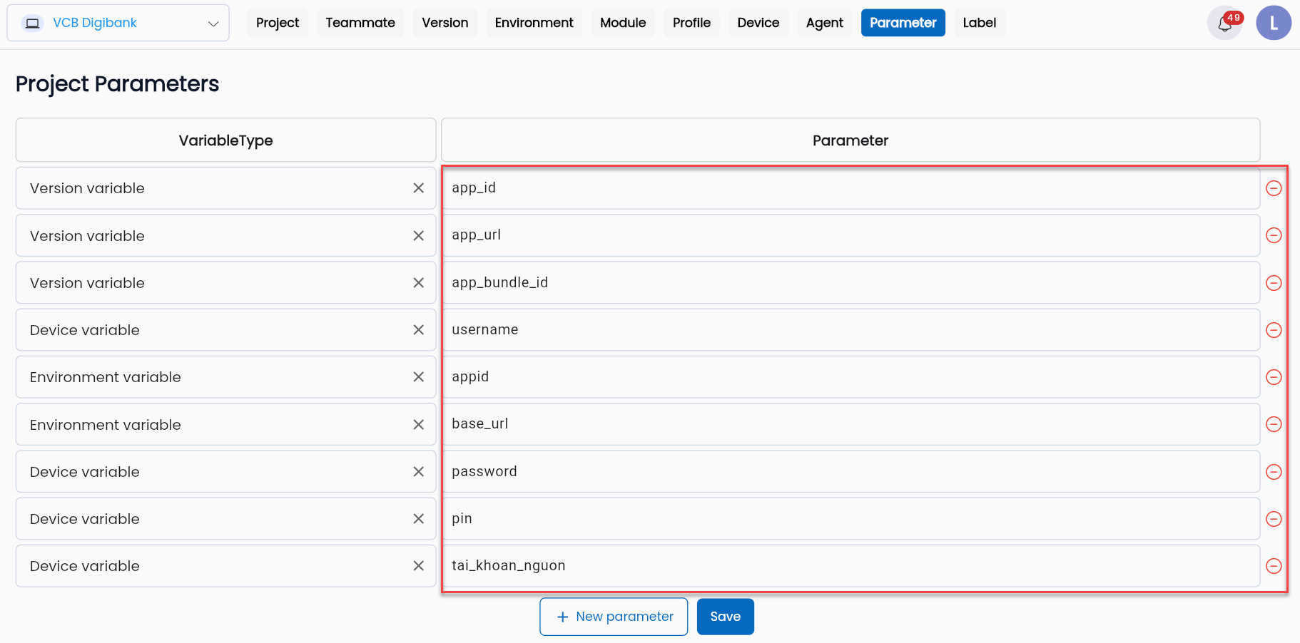Remove the pin parameter with minus icon

pyautogui.click(x=1274, y=519)
